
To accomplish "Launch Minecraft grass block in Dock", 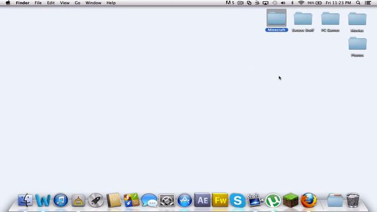I will 290,200.
